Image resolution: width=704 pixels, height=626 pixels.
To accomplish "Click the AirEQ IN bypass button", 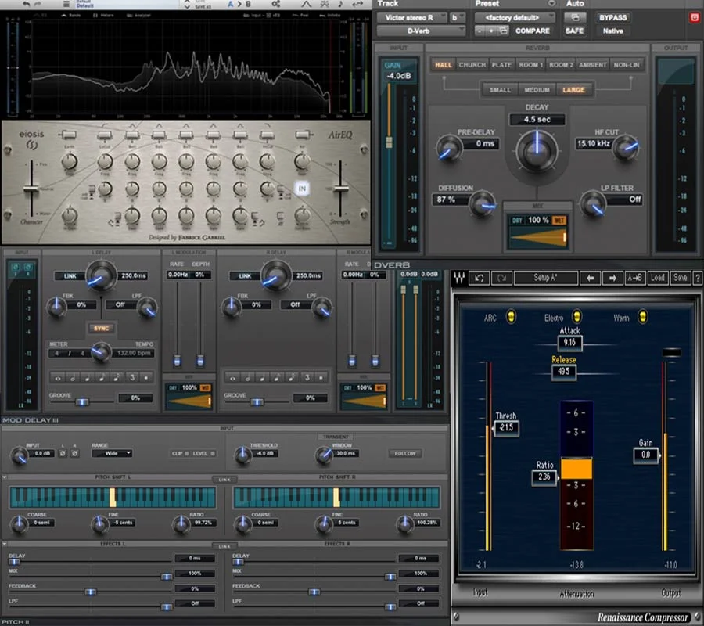I will (303, 188).
